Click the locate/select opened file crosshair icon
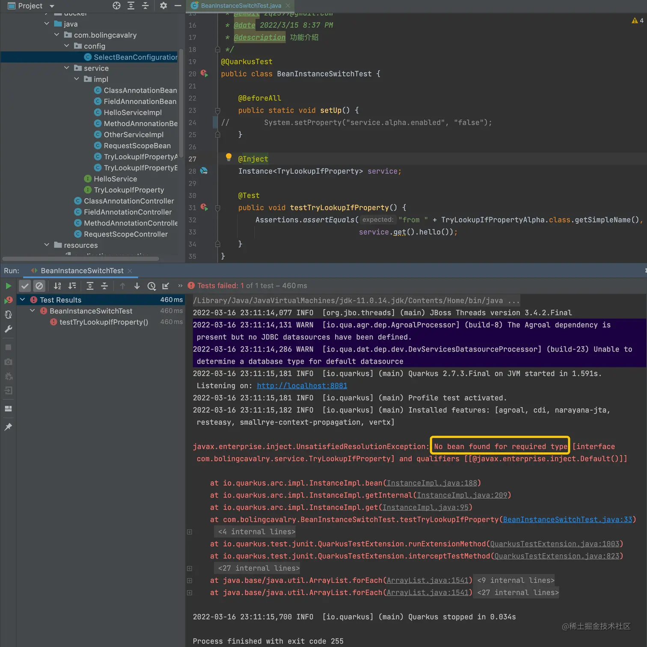 116,6
